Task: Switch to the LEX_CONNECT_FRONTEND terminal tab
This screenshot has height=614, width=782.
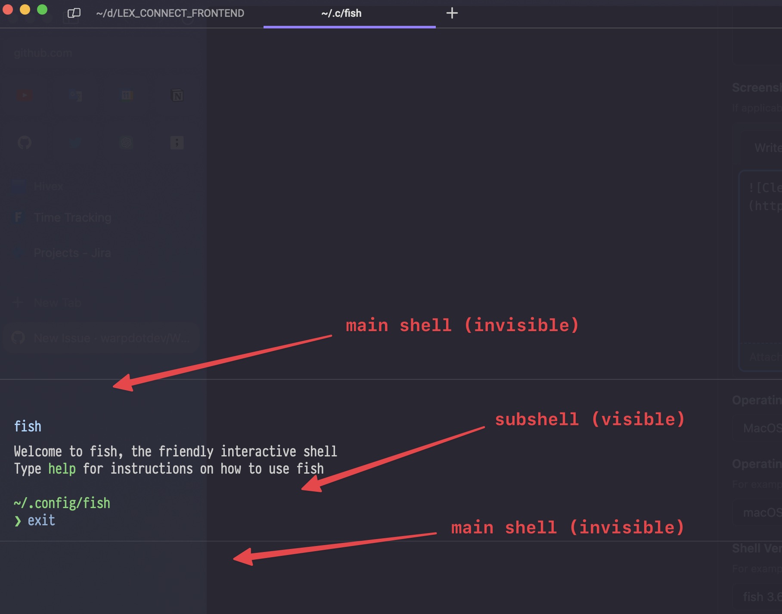Action: (x=171, y=13)
